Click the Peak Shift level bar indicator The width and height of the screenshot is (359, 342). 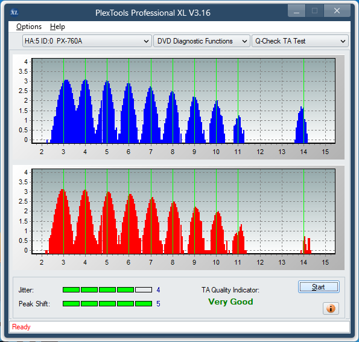click(x=107, y=304)
